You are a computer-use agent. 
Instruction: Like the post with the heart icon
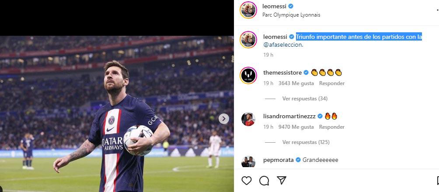(x=247, y=181)
